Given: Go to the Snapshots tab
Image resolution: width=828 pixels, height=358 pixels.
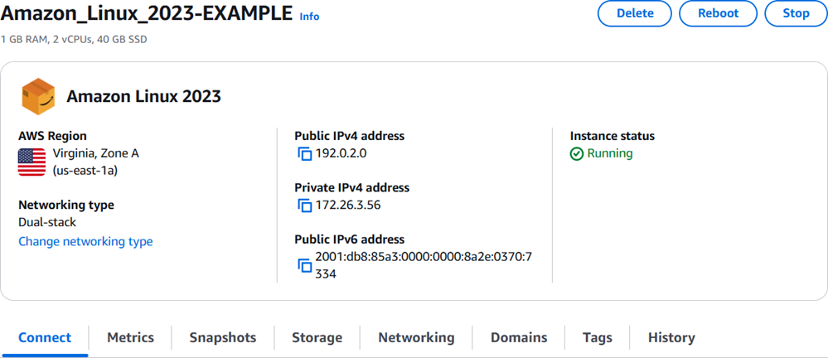Looking at the screenshot, I should click(222, 337).
